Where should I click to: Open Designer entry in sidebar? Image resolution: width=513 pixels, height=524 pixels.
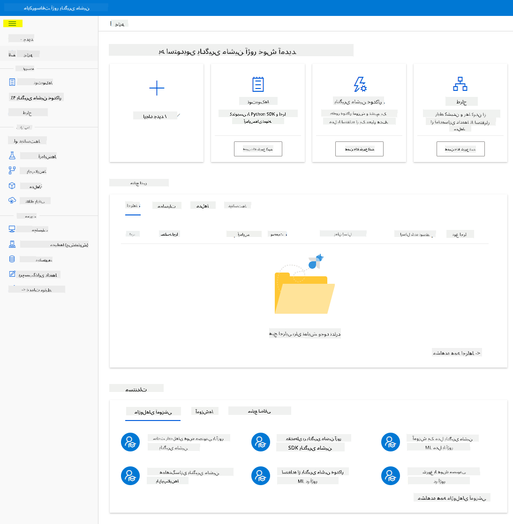click(28, 112)
